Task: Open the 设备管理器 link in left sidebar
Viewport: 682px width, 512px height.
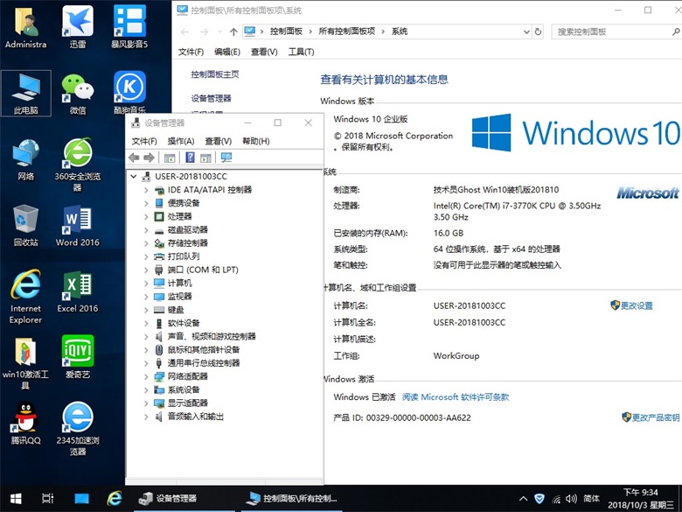Action: pyautogui.click(x=211, y=98)
